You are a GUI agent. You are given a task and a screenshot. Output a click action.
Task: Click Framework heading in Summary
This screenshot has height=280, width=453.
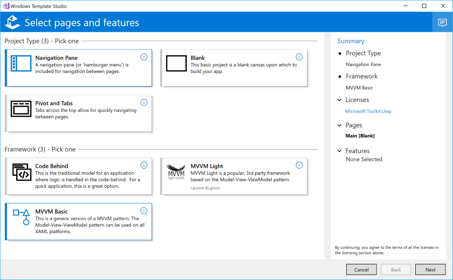coord(362,76)
